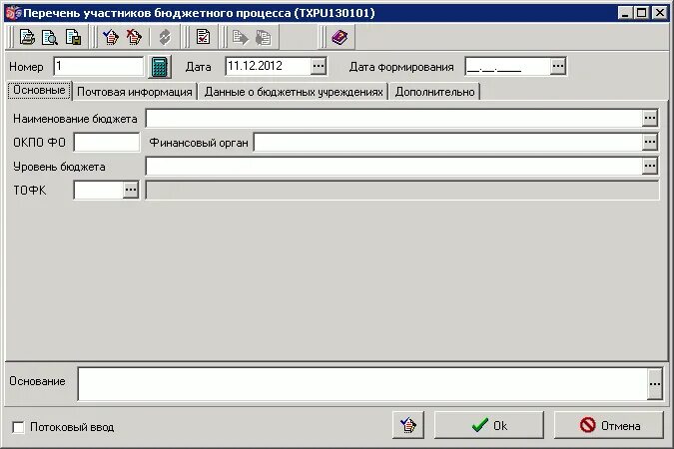Open date picker for Дата формирования
Screen dimensions: 674x449
pyautogui.click(x=558, y=66)
